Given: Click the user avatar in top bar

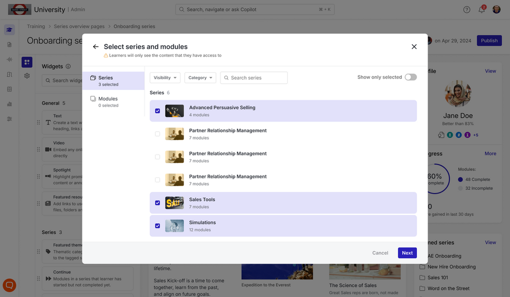Looking at the screenshot, I should [x=496, y=10].
